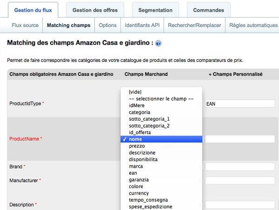This screenshot has height=210, width=279.
Task: Open the Règles automatiques sub-tab
Action: [253, 25]
